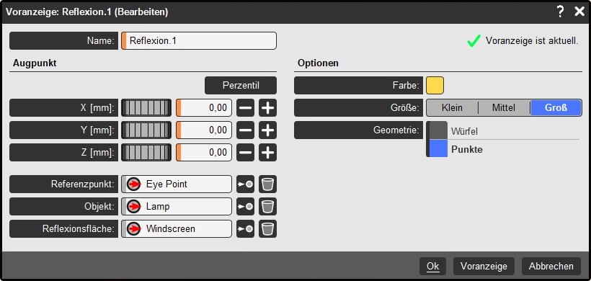This screenshot has height=281, width=591.
Task: Click the pick-selection icon for Reflexionsfläche
Action: (x=245, y=228)
